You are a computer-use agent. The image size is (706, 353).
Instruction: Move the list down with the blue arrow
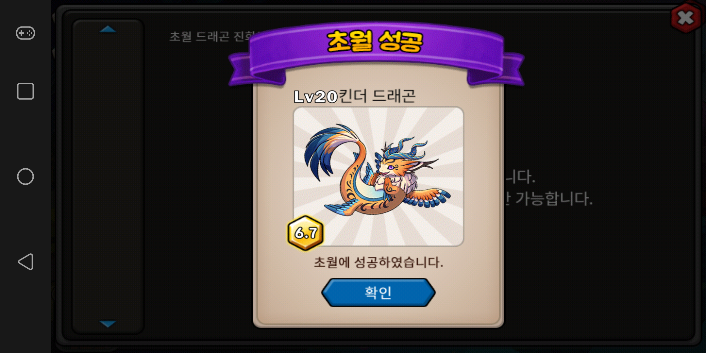pos(108,324)
